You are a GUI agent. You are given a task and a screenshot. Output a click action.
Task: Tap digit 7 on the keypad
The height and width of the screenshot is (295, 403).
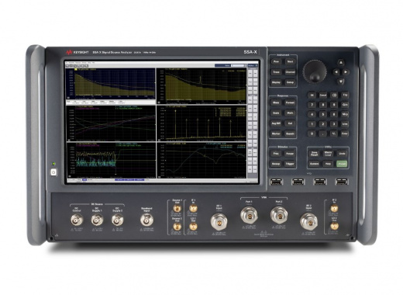[x=312, y=105]
